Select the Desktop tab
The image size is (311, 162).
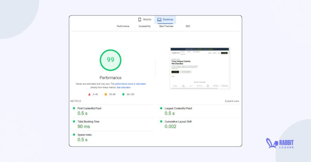point(165,20)
